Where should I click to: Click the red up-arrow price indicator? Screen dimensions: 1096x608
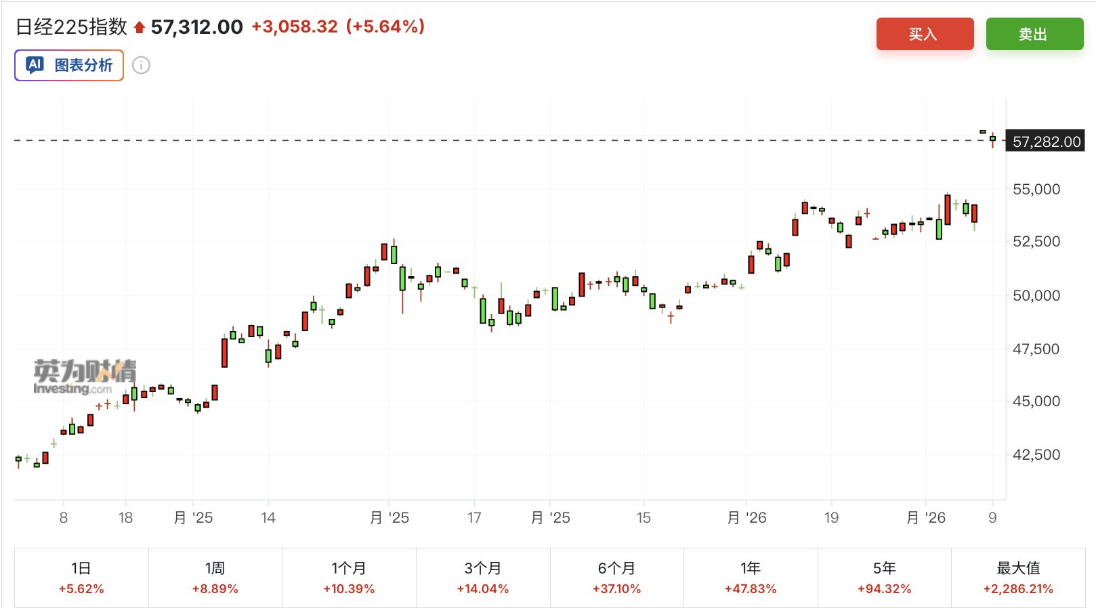[x=140, y=28]
